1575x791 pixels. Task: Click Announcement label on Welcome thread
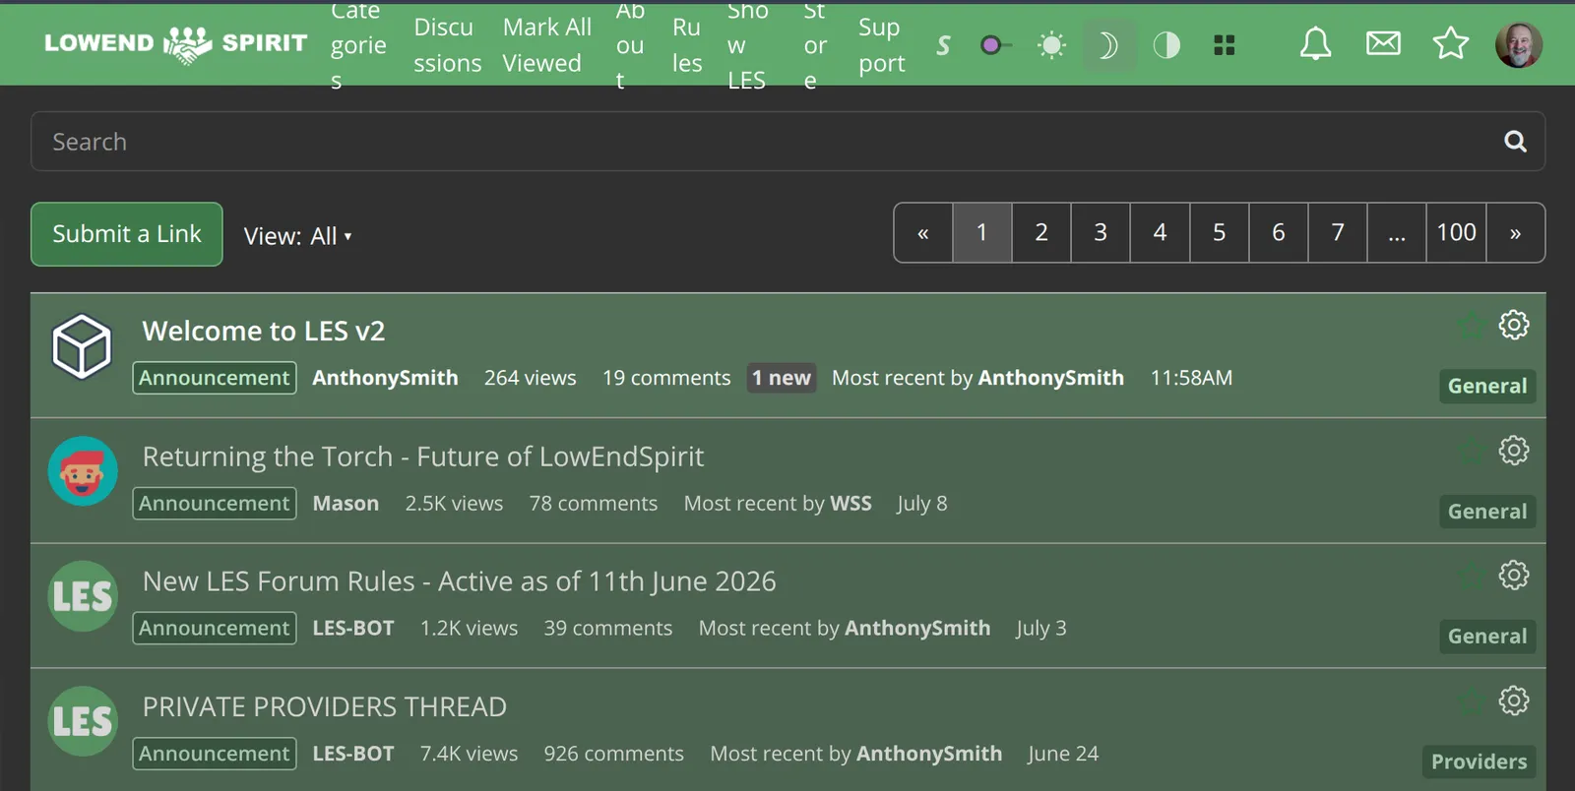click(x=215, y=378)
